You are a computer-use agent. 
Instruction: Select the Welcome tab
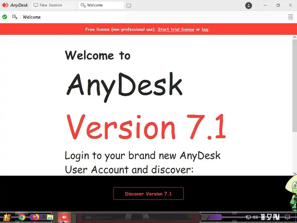point(101,5)
